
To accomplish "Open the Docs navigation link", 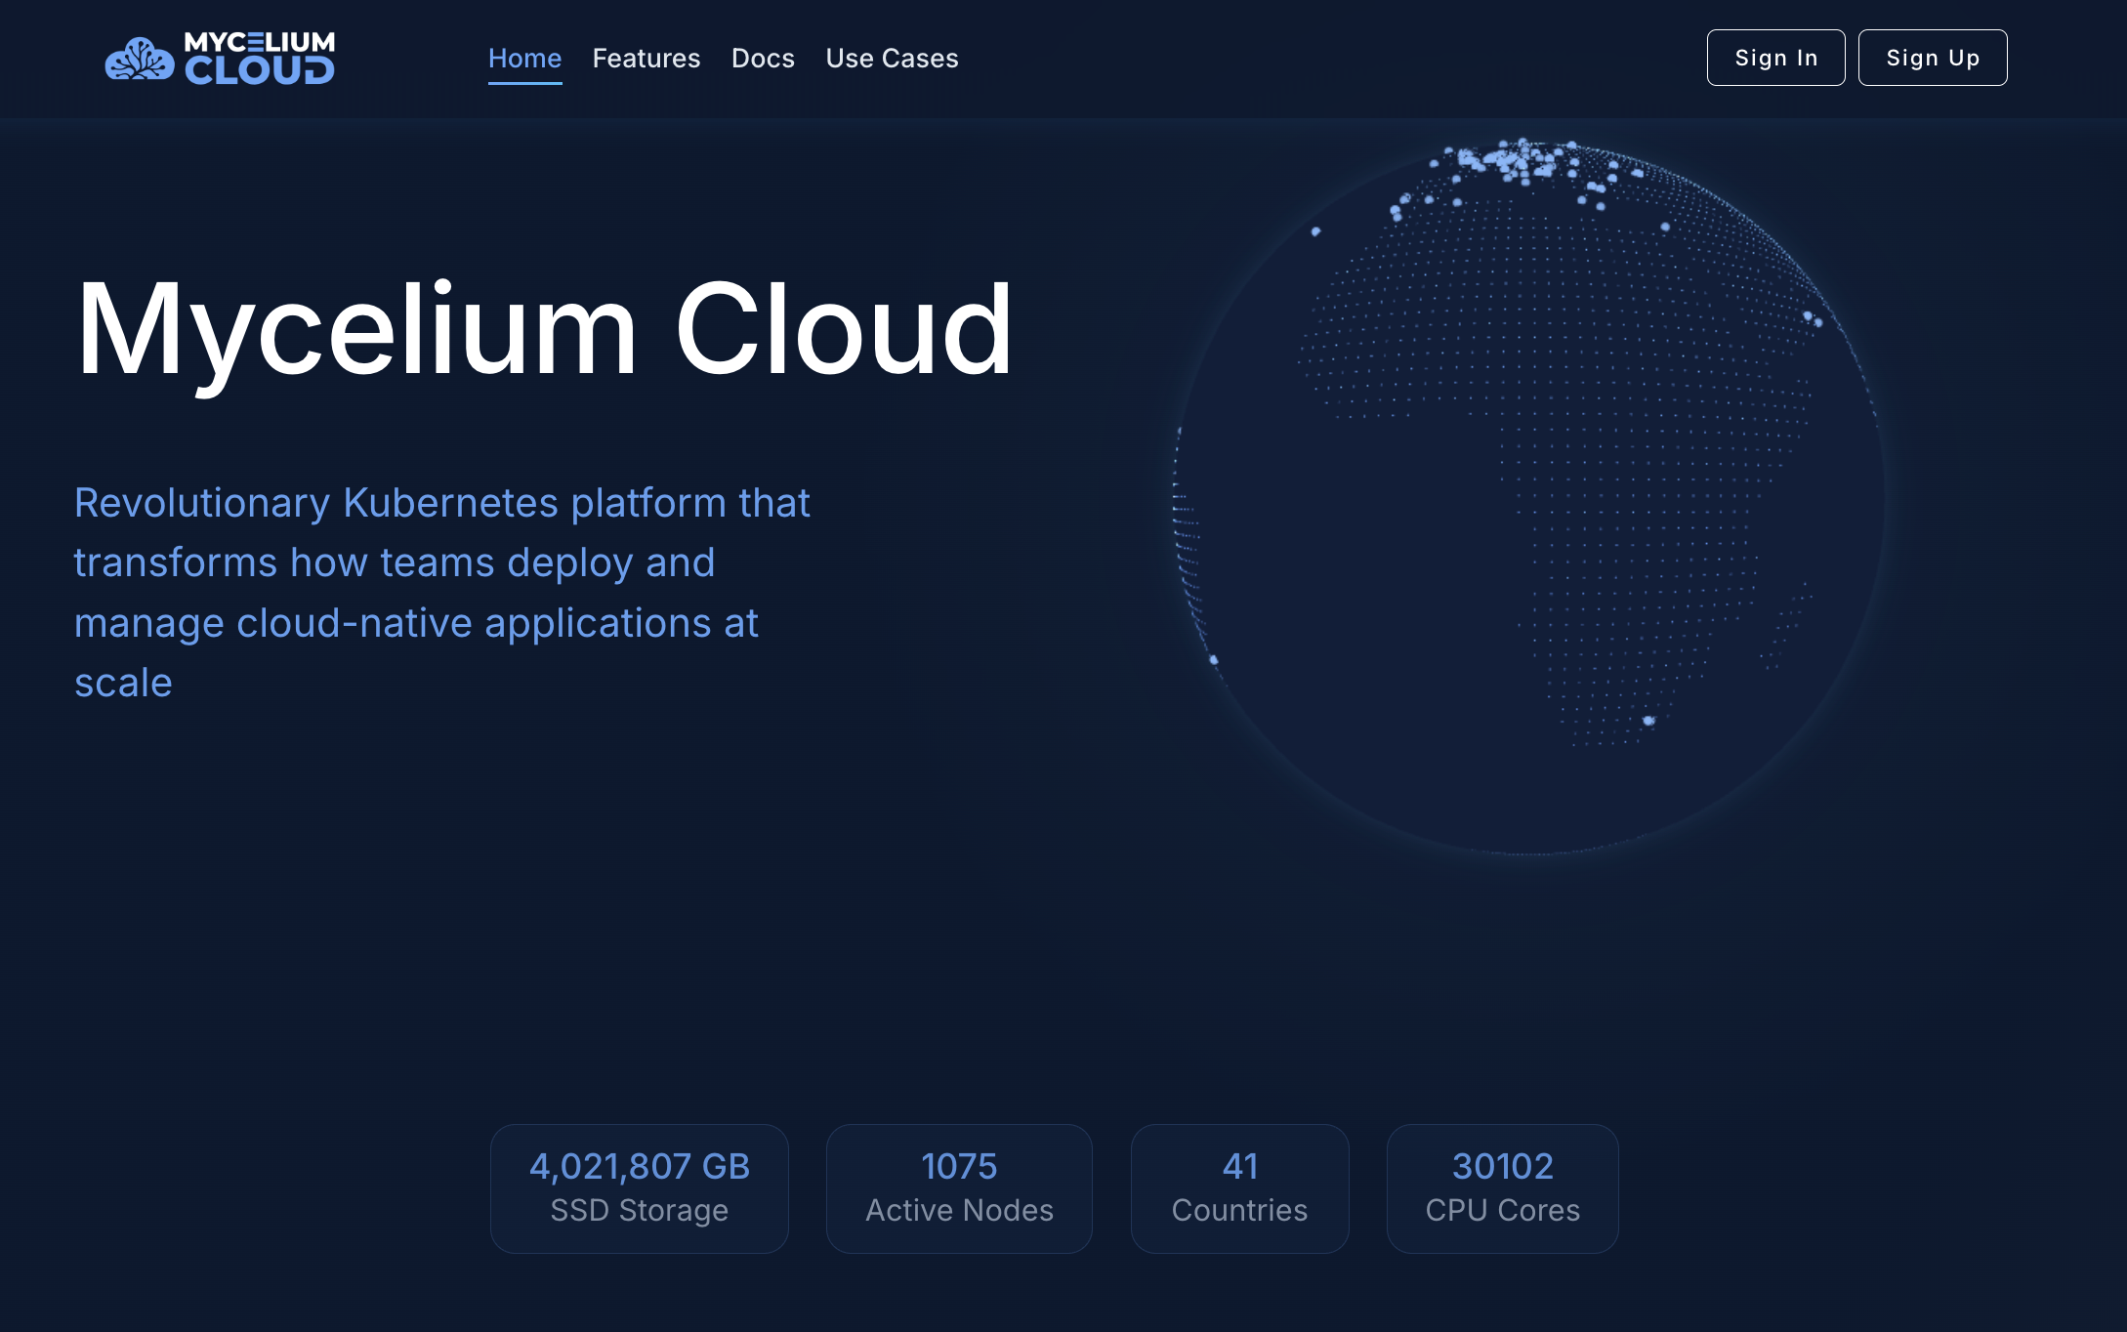I will point(763,59).
